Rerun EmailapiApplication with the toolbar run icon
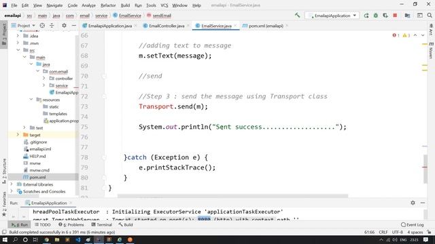Viewport: 435px width, 244px height. [x=366, y=16]
